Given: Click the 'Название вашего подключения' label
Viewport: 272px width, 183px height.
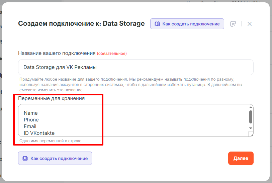Looking at the screenshot, I should pyautogui.click(x=57, y=53).
